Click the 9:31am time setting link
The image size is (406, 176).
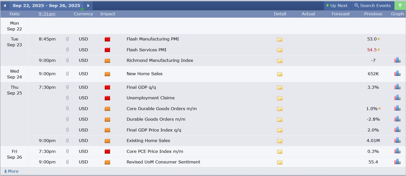pos(47,14)
